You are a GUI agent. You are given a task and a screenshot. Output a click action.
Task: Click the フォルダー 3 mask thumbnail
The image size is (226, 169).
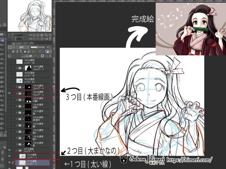point(28,68)
